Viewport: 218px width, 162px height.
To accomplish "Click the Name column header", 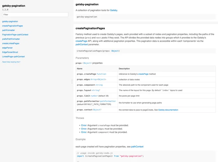I will click(x=80, y=69).
